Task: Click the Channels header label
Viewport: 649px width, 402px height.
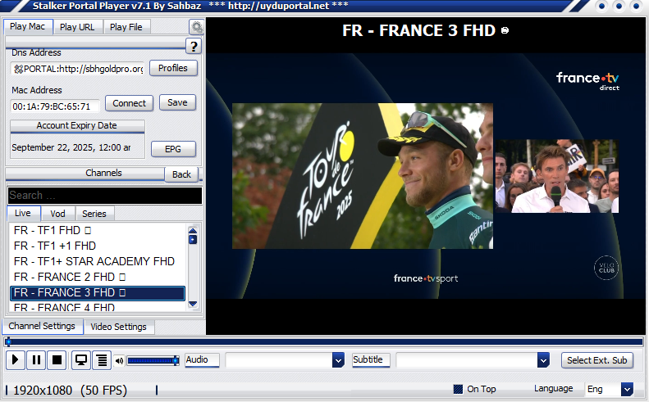Action: pos(103,173)
